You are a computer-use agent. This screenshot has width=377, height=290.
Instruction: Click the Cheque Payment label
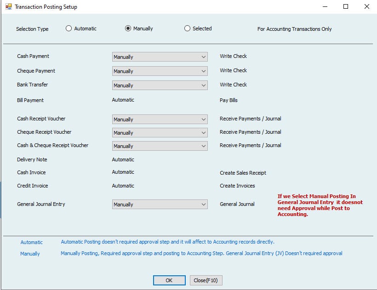(36, 71)
